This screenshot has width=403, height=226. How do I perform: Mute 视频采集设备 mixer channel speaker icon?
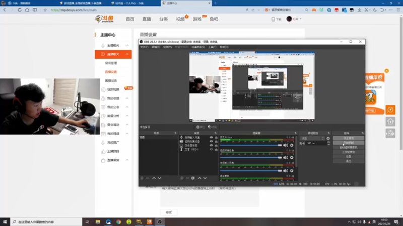286,158
